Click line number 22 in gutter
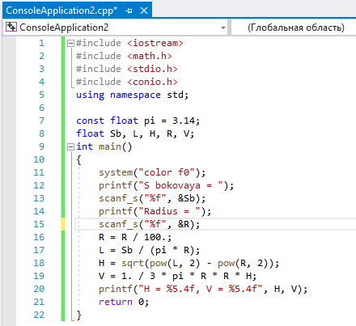 (x=39, y=315)
